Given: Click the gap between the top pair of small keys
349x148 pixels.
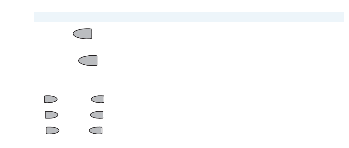Looking at the screenshot, I should [74, 99].
